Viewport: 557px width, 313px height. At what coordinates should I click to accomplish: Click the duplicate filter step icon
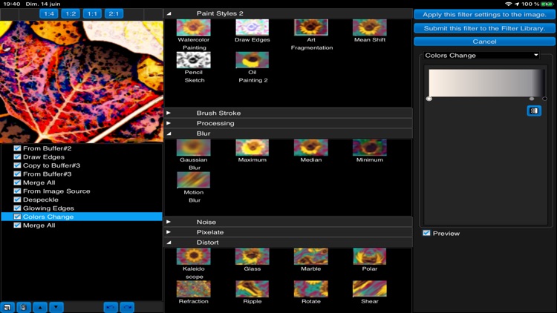click(x=7, y=307)
